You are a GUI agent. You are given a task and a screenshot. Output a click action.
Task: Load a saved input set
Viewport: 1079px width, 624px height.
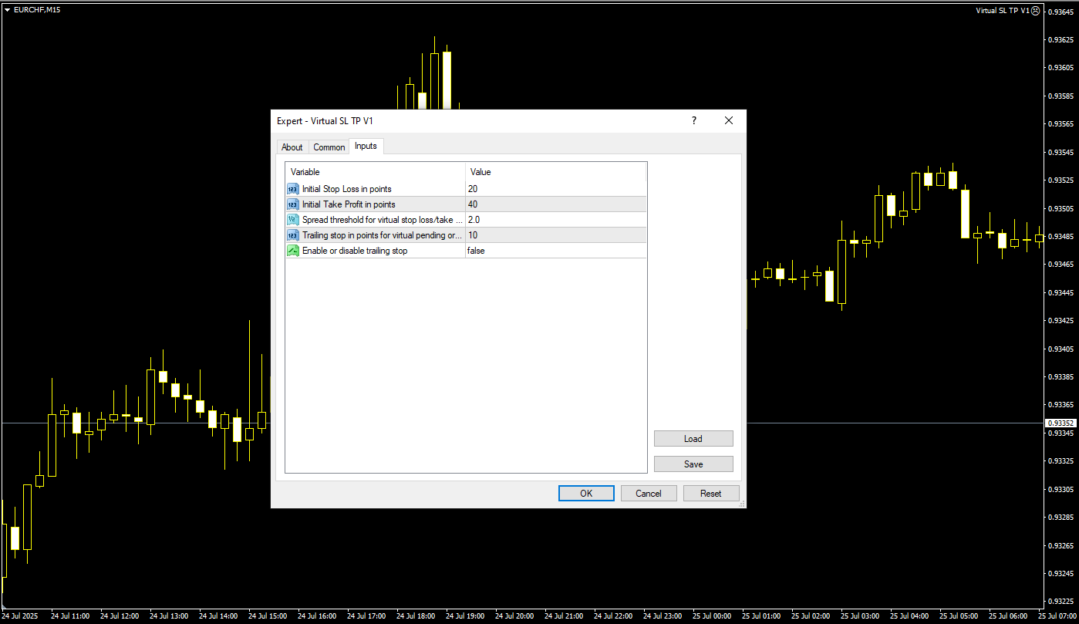point(693,439)
